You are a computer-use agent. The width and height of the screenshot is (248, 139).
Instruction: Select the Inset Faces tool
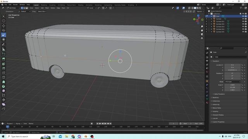click(3, 64)
